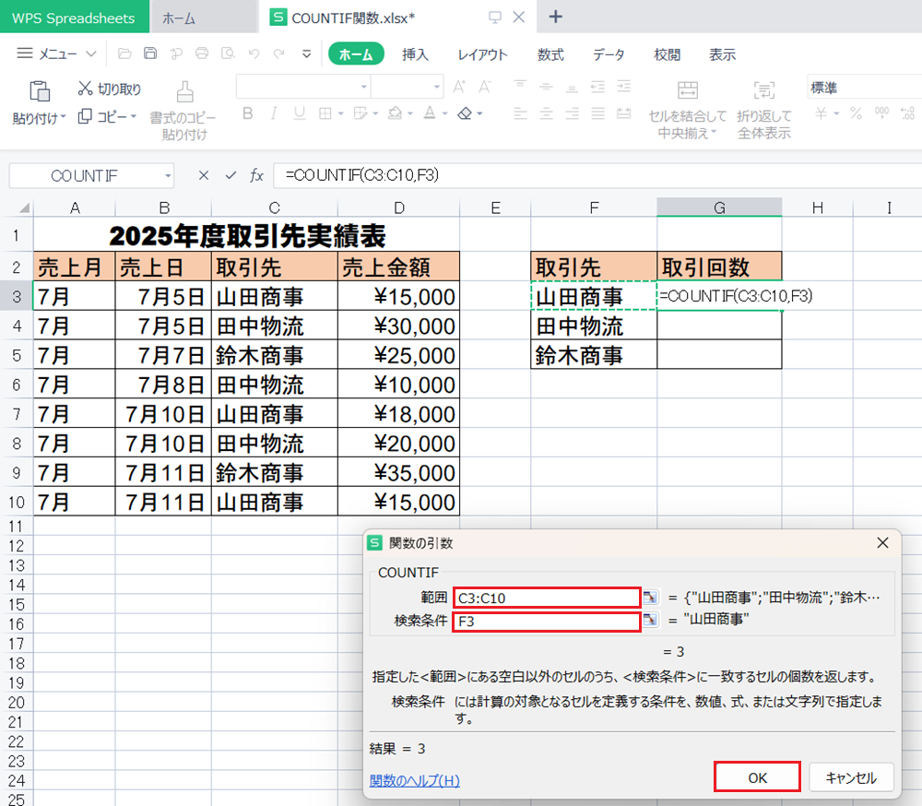The width and height of the screenshot is (922, 806).
Task: Open the データ ribbon tab
Action: pos(609,54)
